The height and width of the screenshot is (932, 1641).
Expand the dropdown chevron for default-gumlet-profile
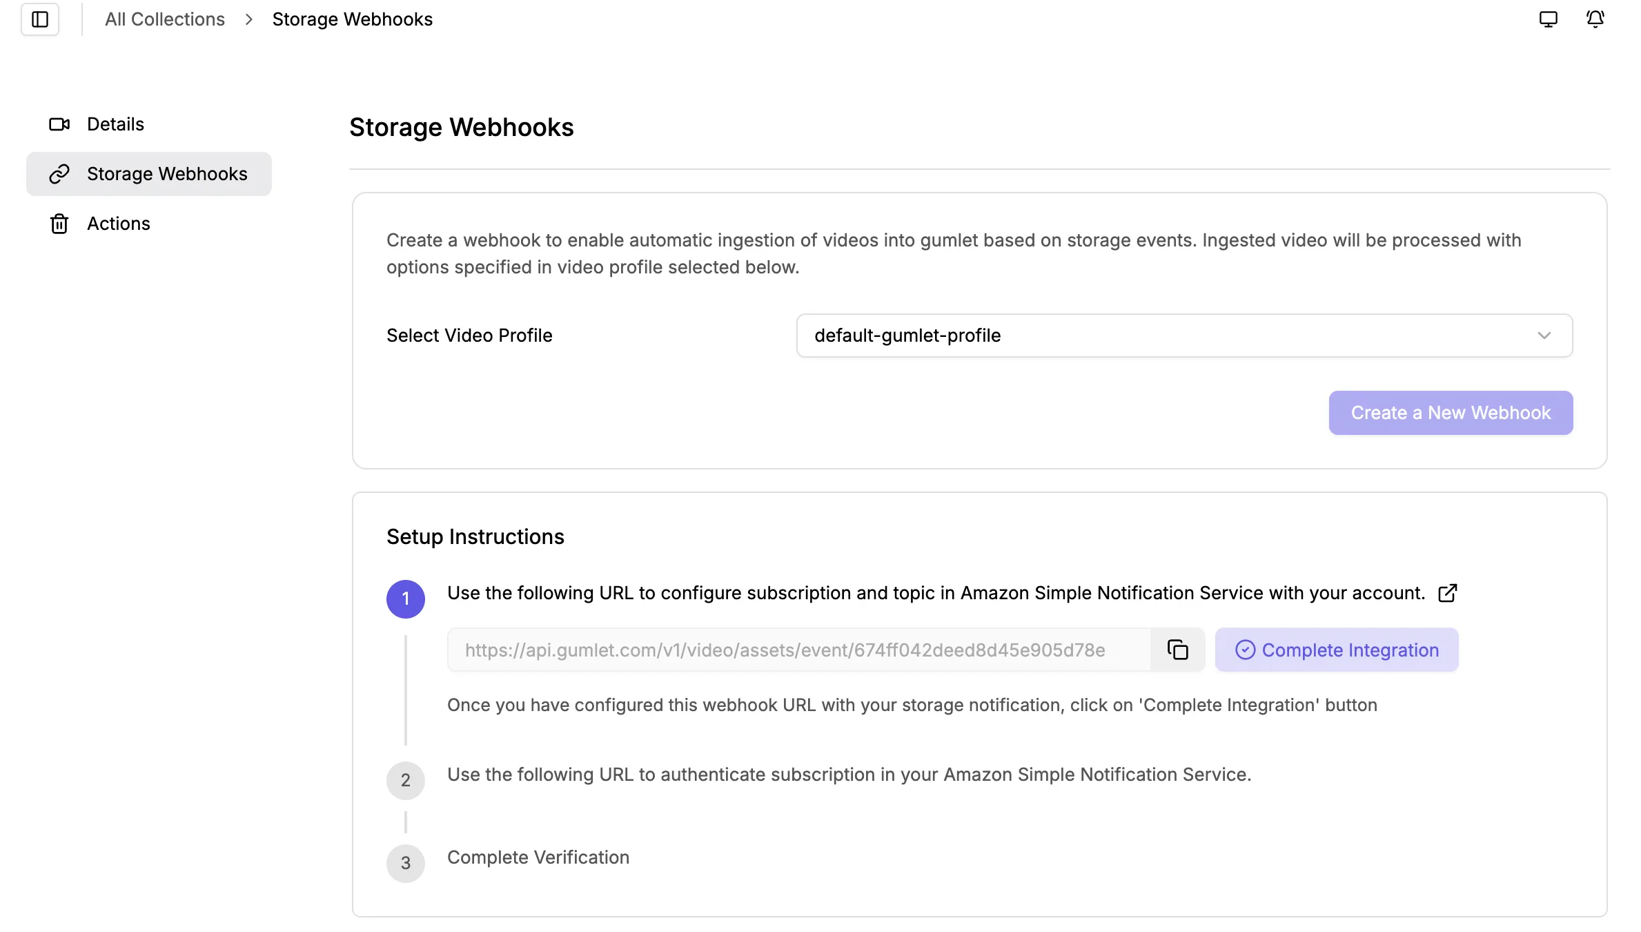pyautogui.click(x=1544, y=336)
